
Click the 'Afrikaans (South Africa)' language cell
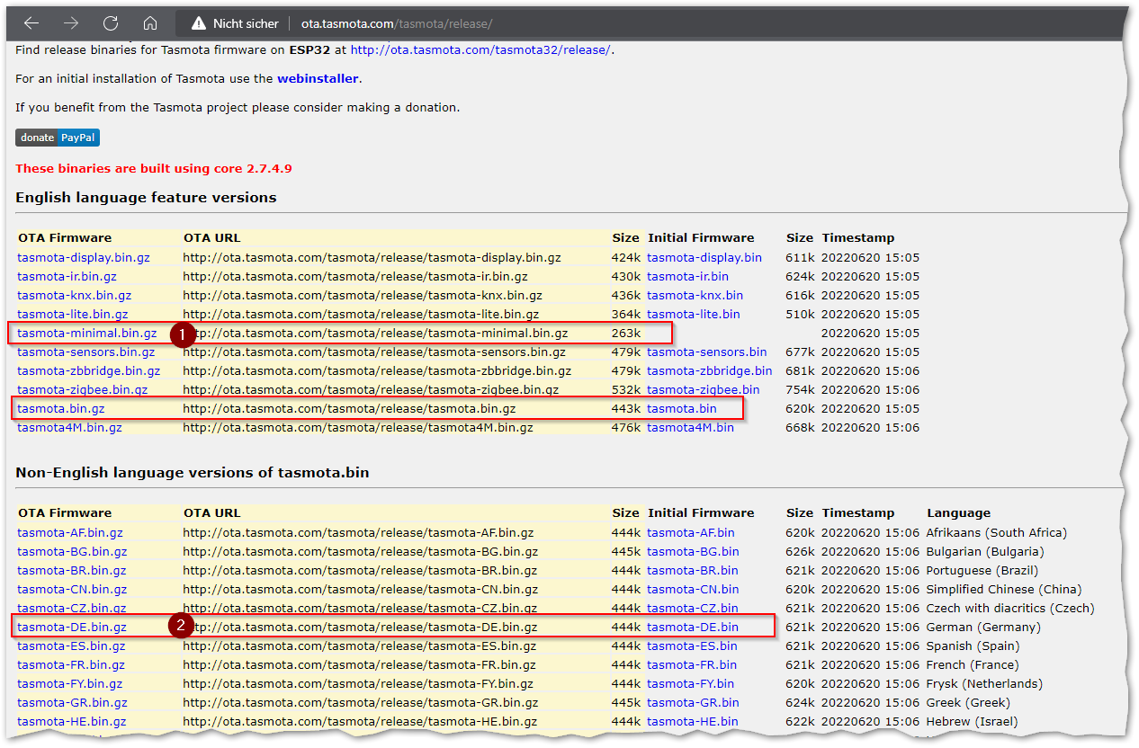(997, 533)
